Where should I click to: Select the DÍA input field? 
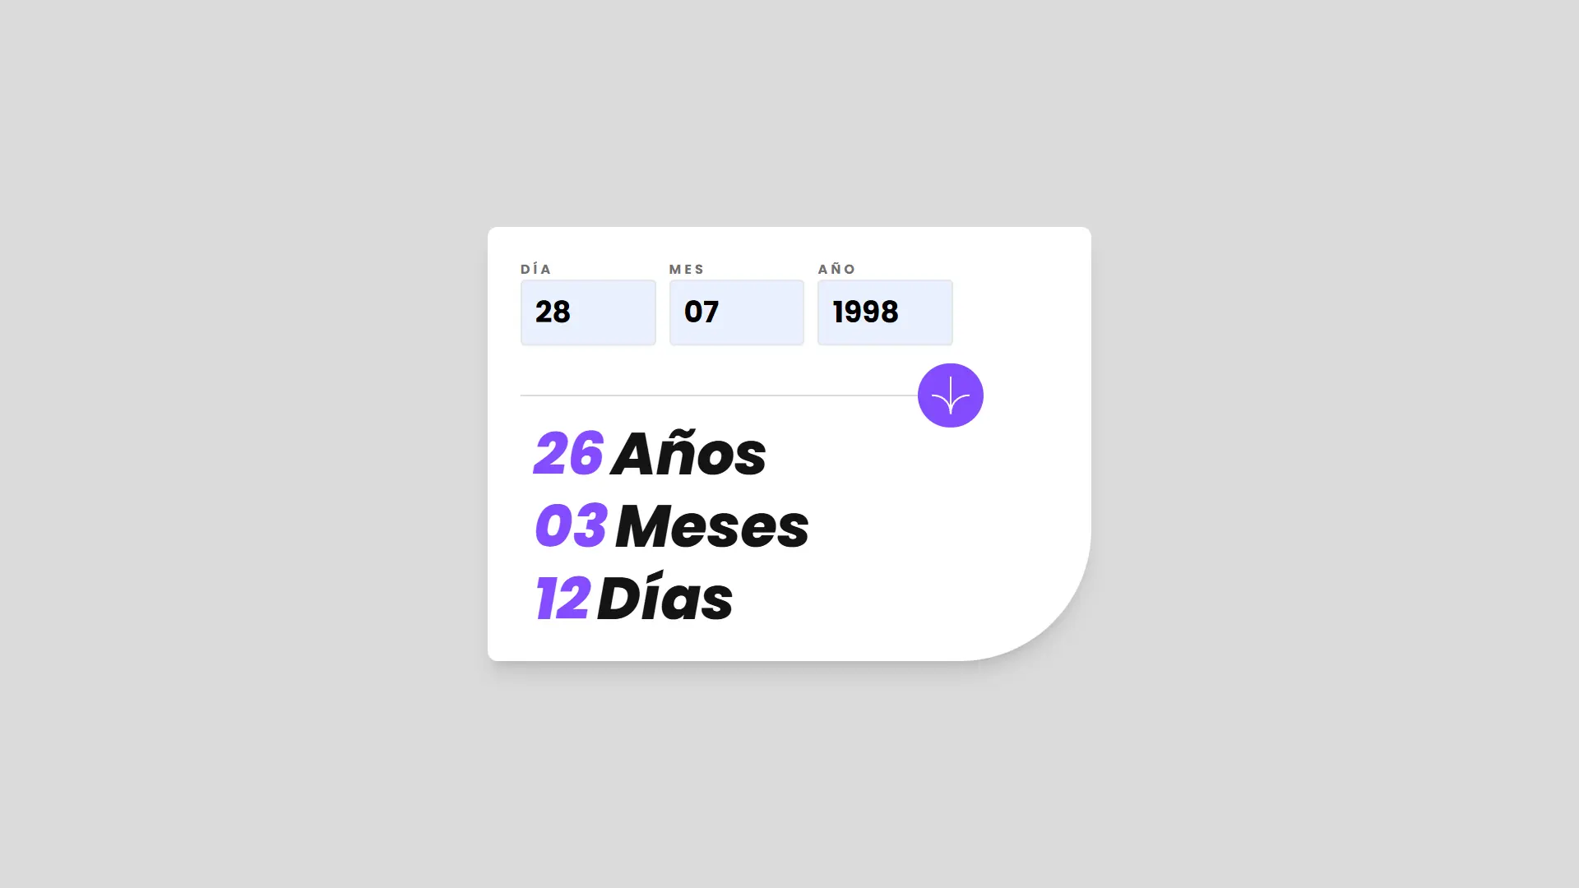coord(588,312)
